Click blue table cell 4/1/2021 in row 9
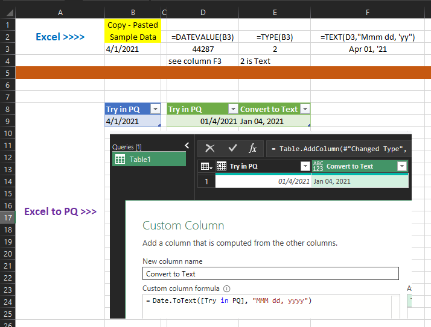This screenshot has height=327, width=431. [x=133, y=121]
